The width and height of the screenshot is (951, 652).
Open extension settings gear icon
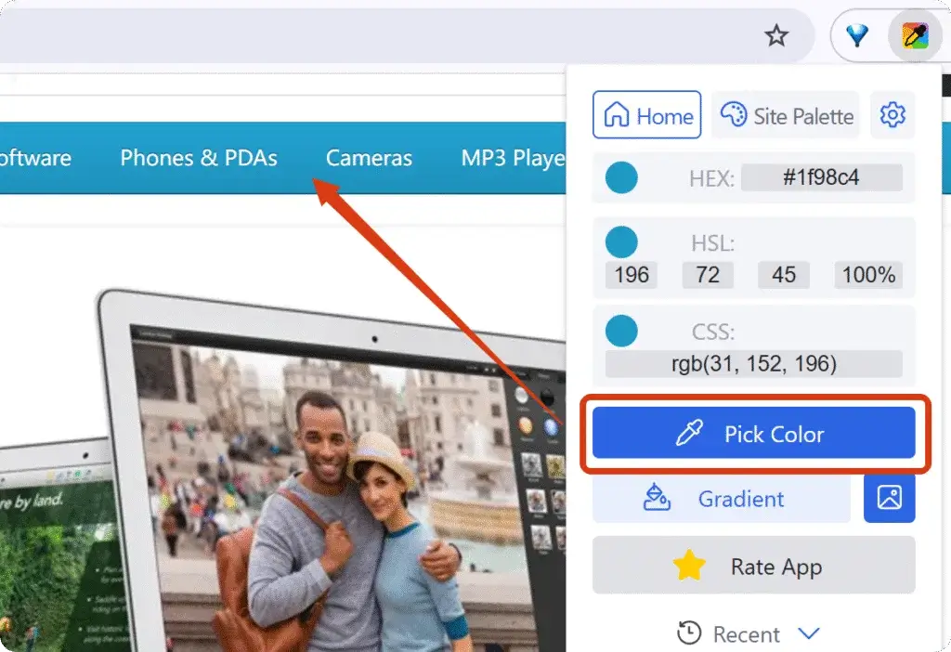click(892, 115)
